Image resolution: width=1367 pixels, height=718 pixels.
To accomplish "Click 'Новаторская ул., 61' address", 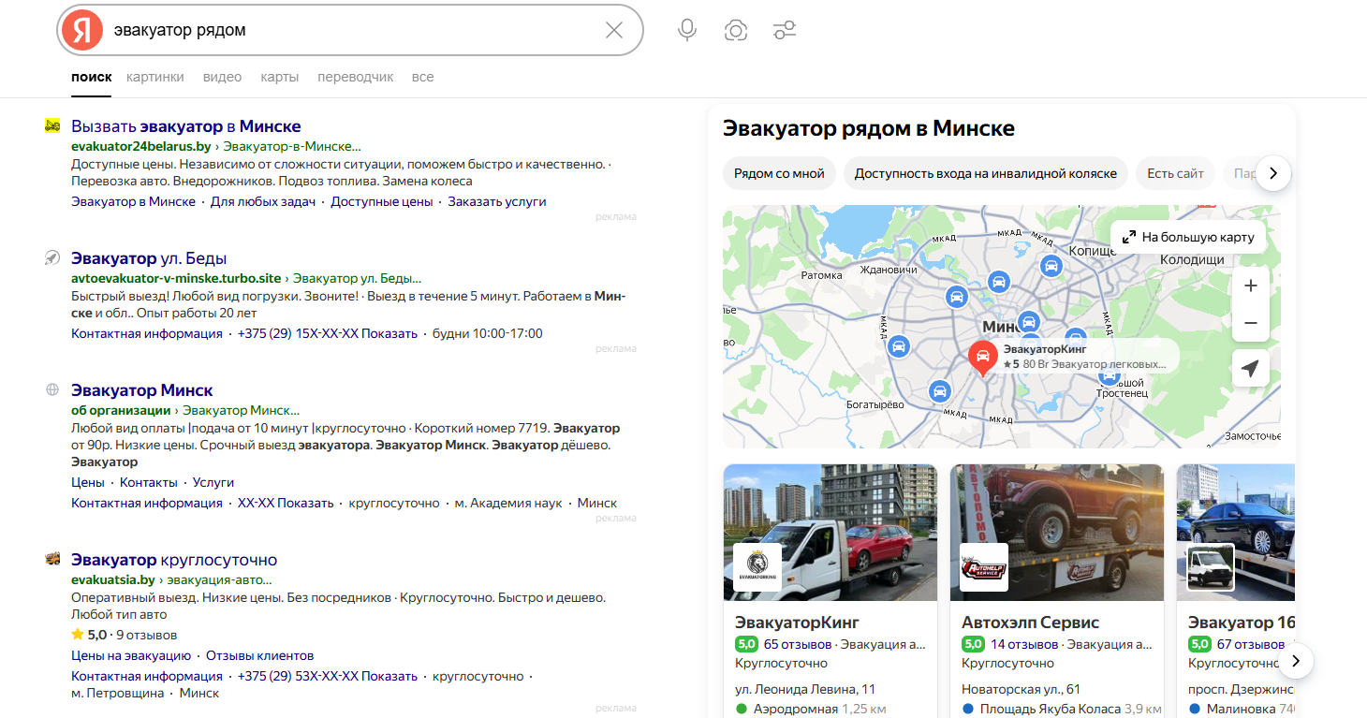I will click(x=1021, y=689).
